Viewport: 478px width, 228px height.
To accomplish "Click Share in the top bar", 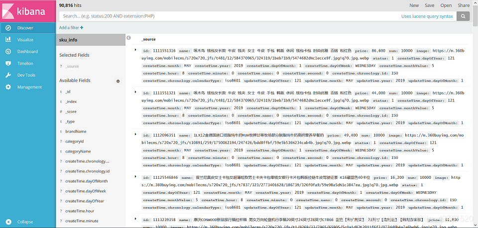I will [464, 5].
